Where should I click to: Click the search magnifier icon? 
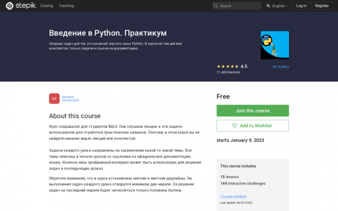(216, 6)
